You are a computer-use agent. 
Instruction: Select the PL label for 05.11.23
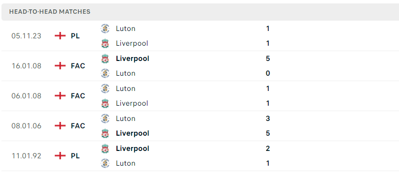click(75, 36)
